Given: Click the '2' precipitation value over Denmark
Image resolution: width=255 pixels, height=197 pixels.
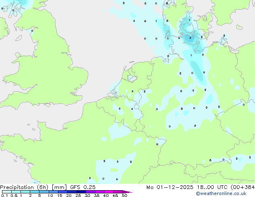Looking at the screenshot, I should 190,38.
